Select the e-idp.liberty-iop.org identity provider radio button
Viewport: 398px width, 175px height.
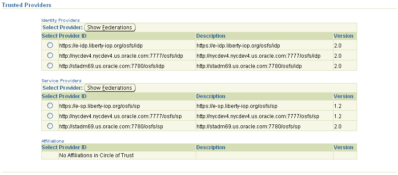coord(50,45)
